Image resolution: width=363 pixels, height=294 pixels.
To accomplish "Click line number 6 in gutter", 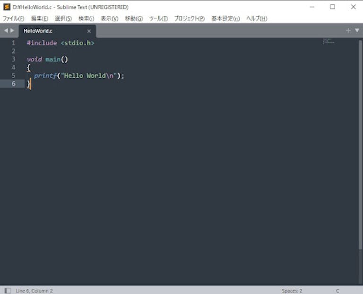I will (13, 83).
